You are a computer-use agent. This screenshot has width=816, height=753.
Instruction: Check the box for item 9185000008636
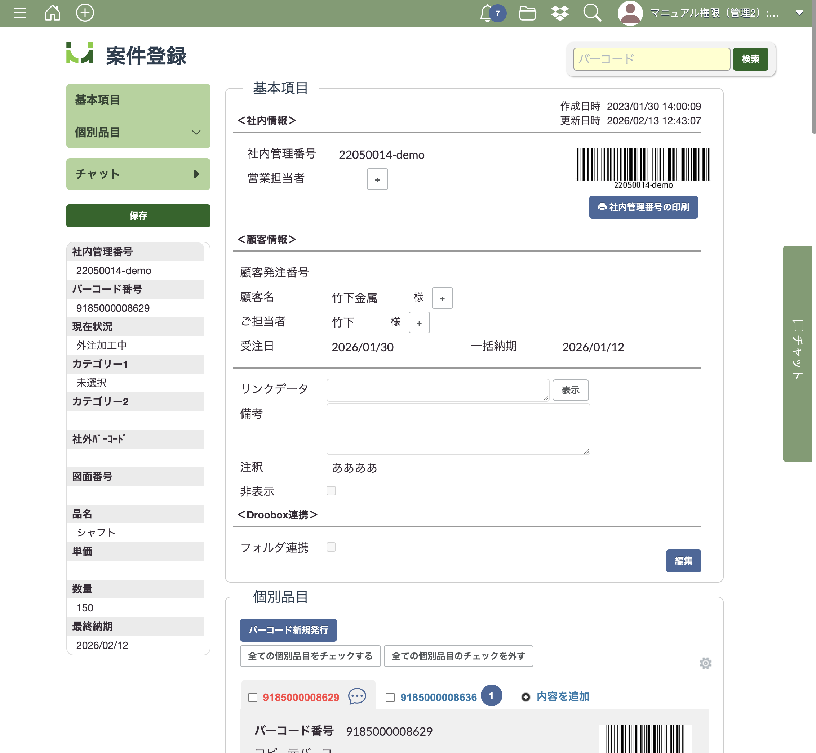pyautogui.click(x=390, y=697)
